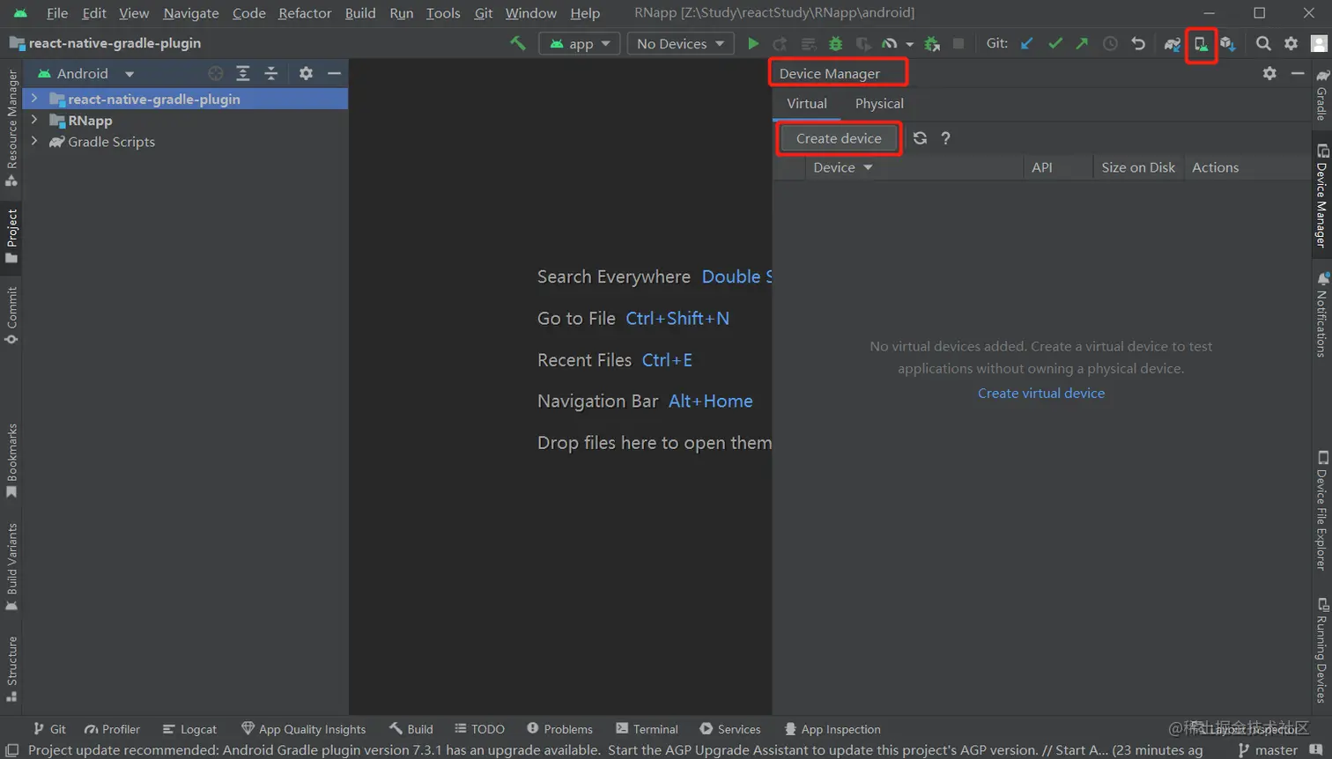Toggle the Gradle tool window on the right strip
The image size is (1332, 759).
pos(1321,94)
